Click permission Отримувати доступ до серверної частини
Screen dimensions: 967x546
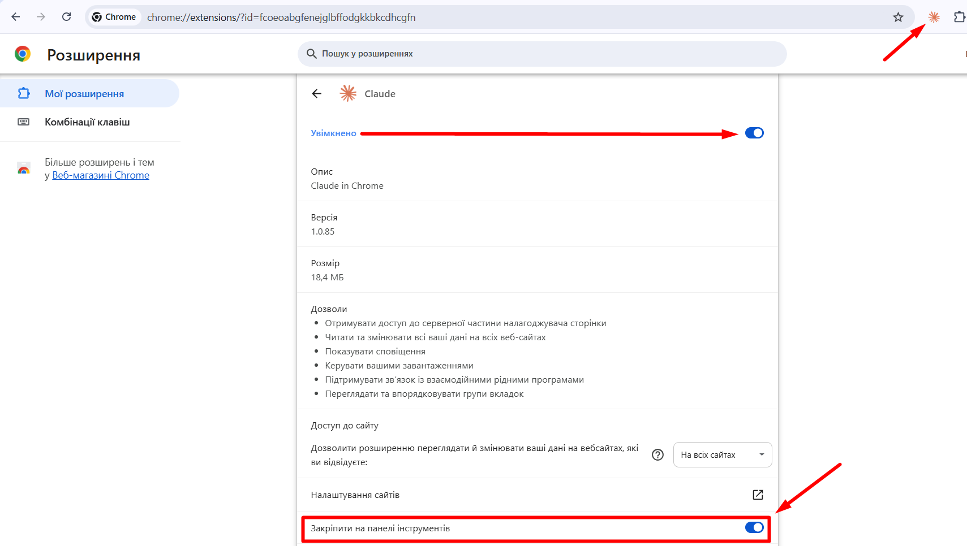pos(466,323)
